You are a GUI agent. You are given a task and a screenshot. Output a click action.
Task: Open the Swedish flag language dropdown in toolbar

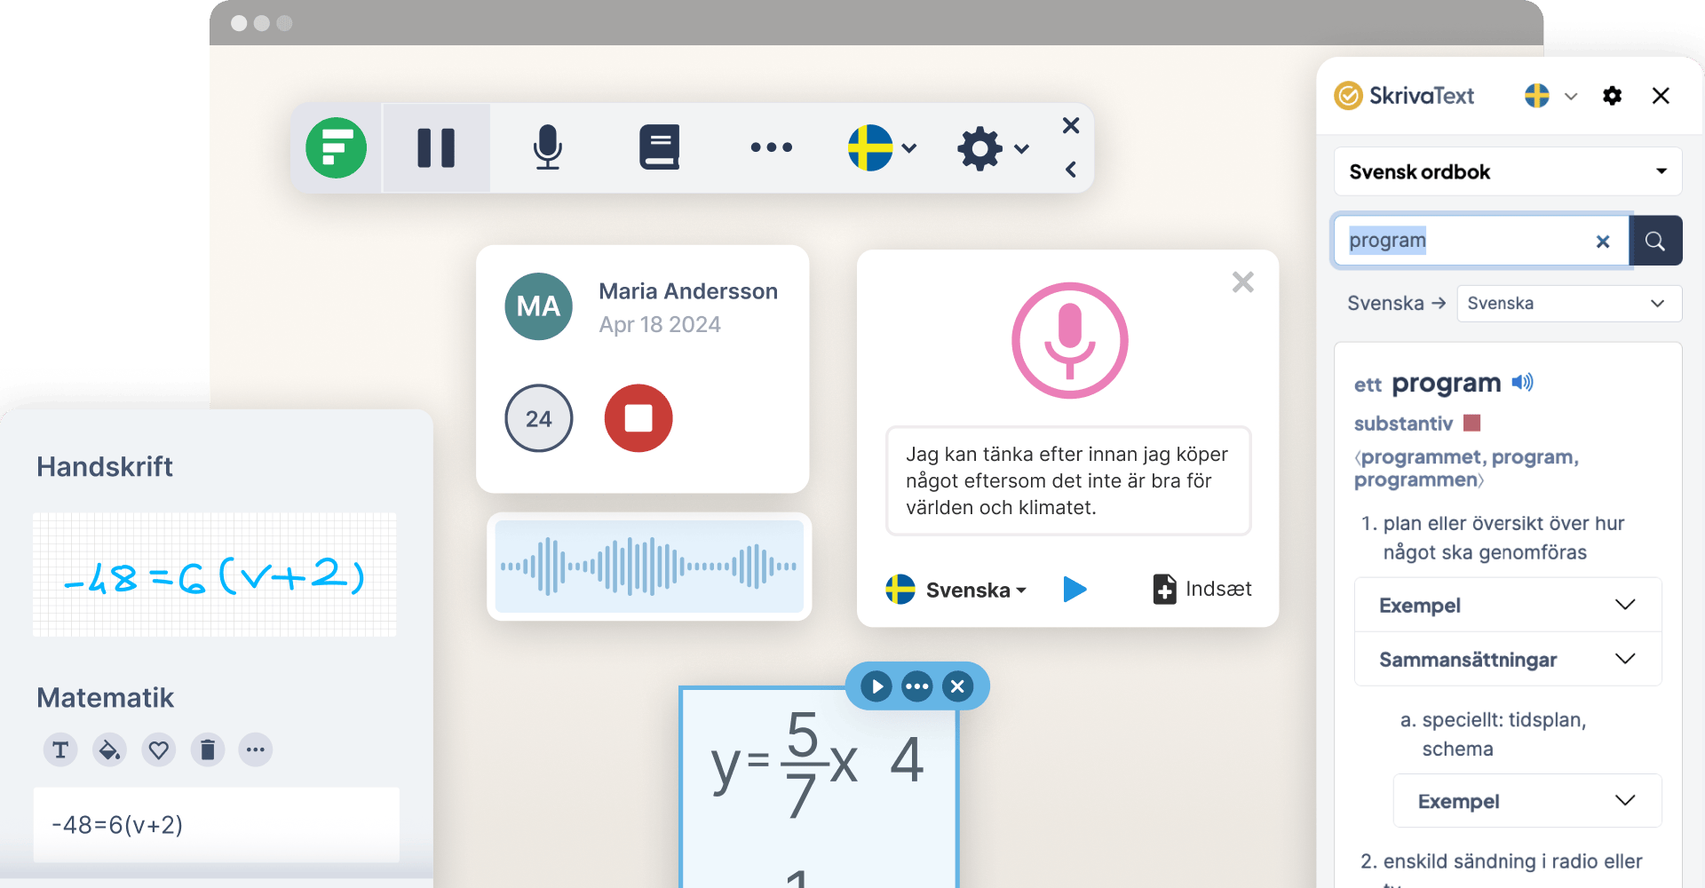coord(882,147)
